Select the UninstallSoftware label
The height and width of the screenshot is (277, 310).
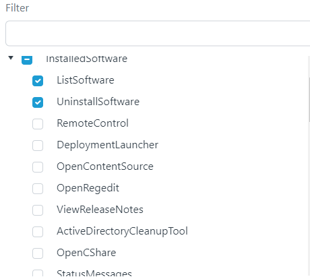[98, 102]
